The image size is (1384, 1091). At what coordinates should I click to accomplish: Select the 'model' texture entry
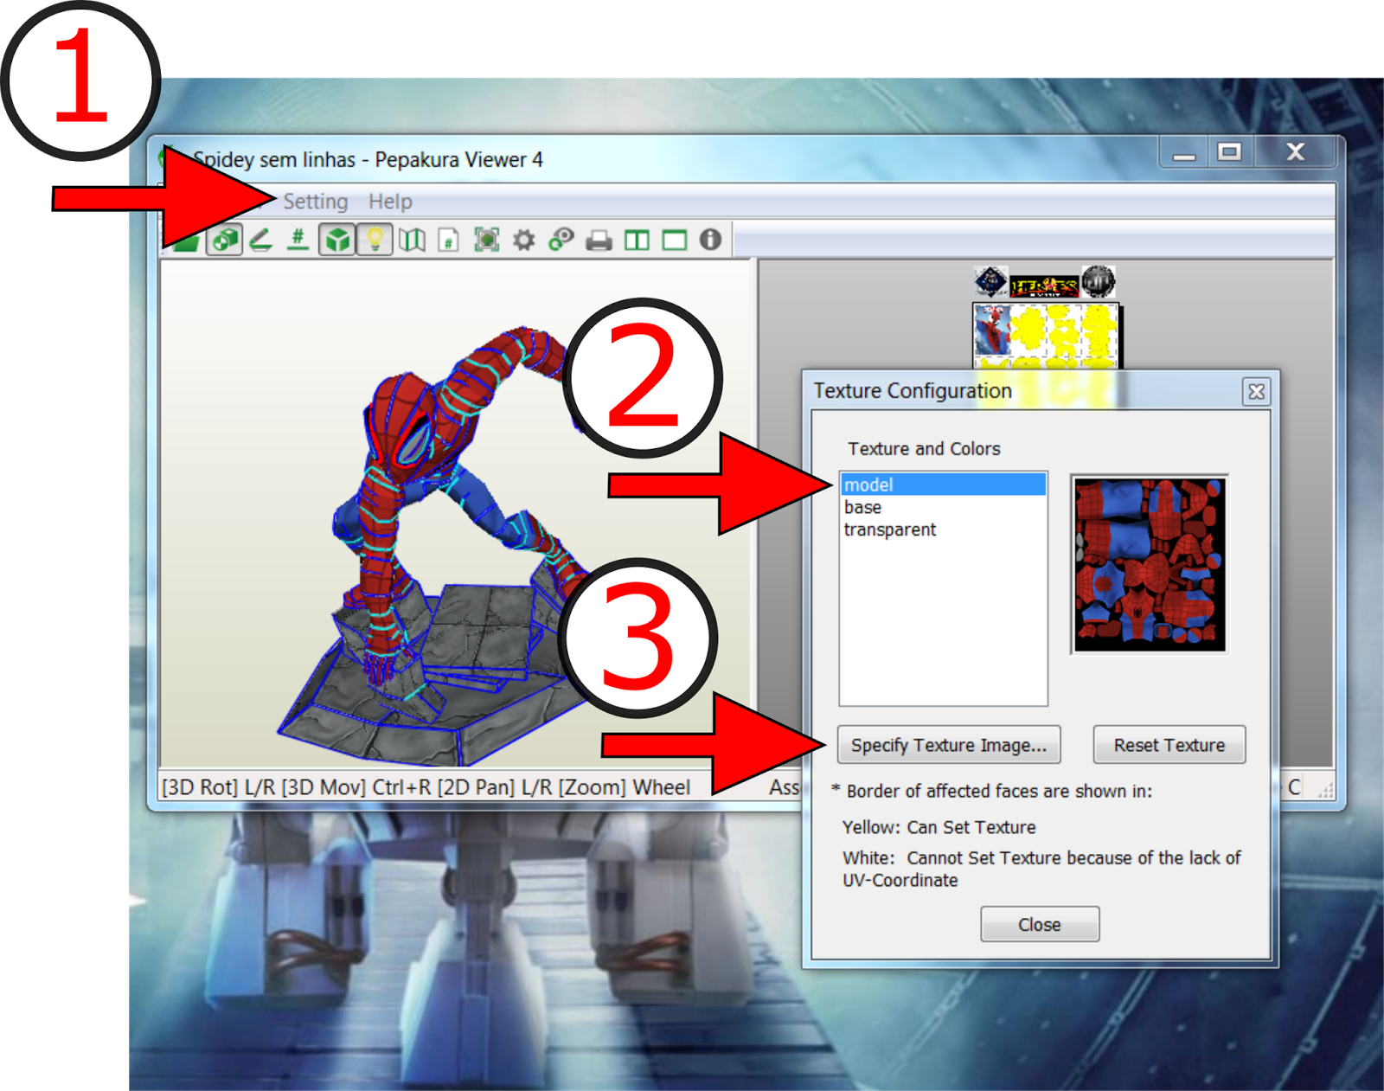[x=943, y=485]
